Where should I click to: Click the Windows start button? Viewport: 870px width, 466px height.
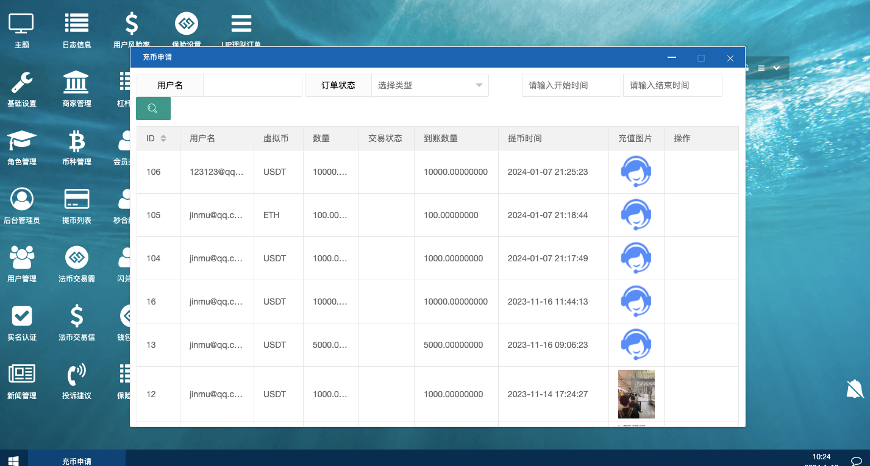13,461
